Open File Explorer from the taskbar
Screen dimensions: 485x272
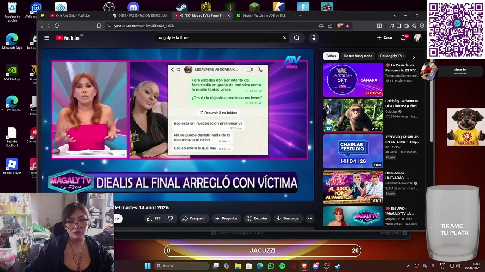click(x=238, y=266)
